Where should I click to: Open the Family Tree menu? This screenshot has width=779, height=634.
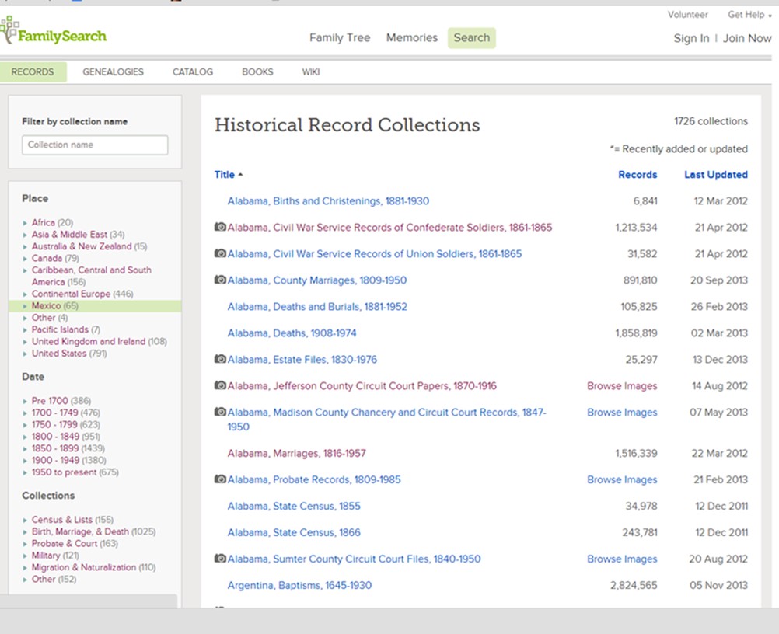pos(340,38)
